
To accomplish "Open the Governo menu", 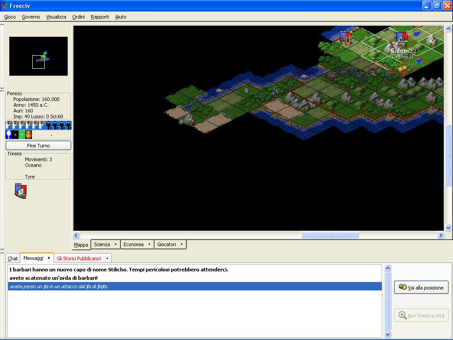I will click(31, 17).
